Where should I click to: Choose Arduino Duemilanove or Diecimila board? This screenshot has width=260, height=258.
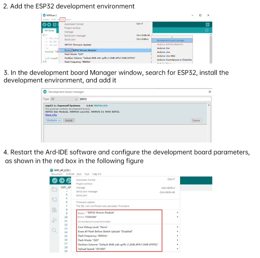(174, 60)
